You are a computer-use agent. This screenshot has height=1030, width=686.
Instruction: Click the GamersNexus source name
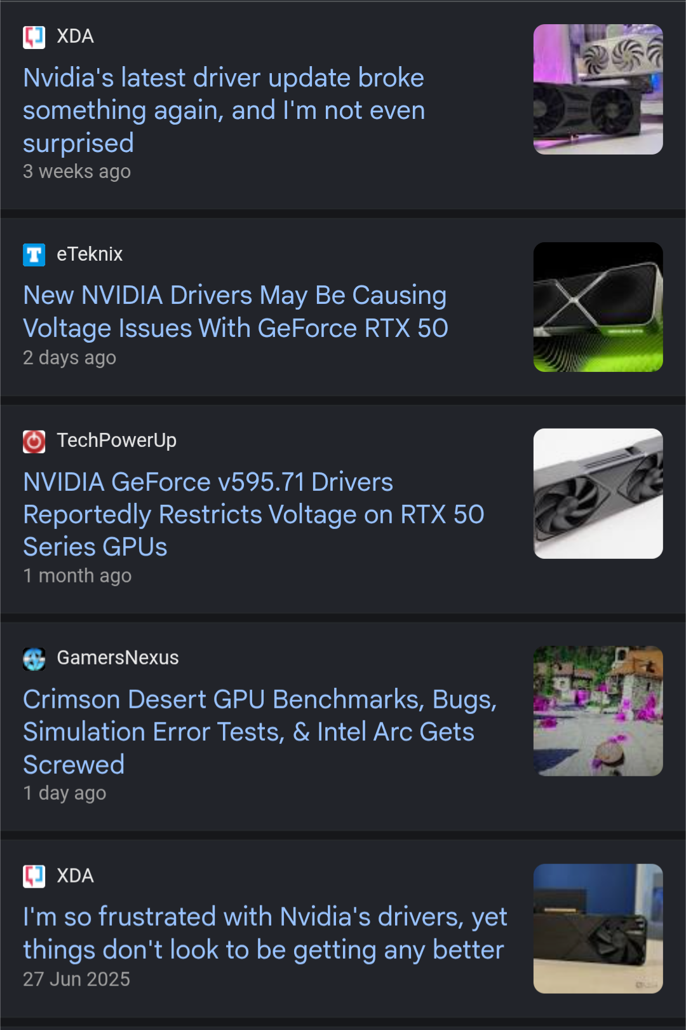click(x=118, y=658)
